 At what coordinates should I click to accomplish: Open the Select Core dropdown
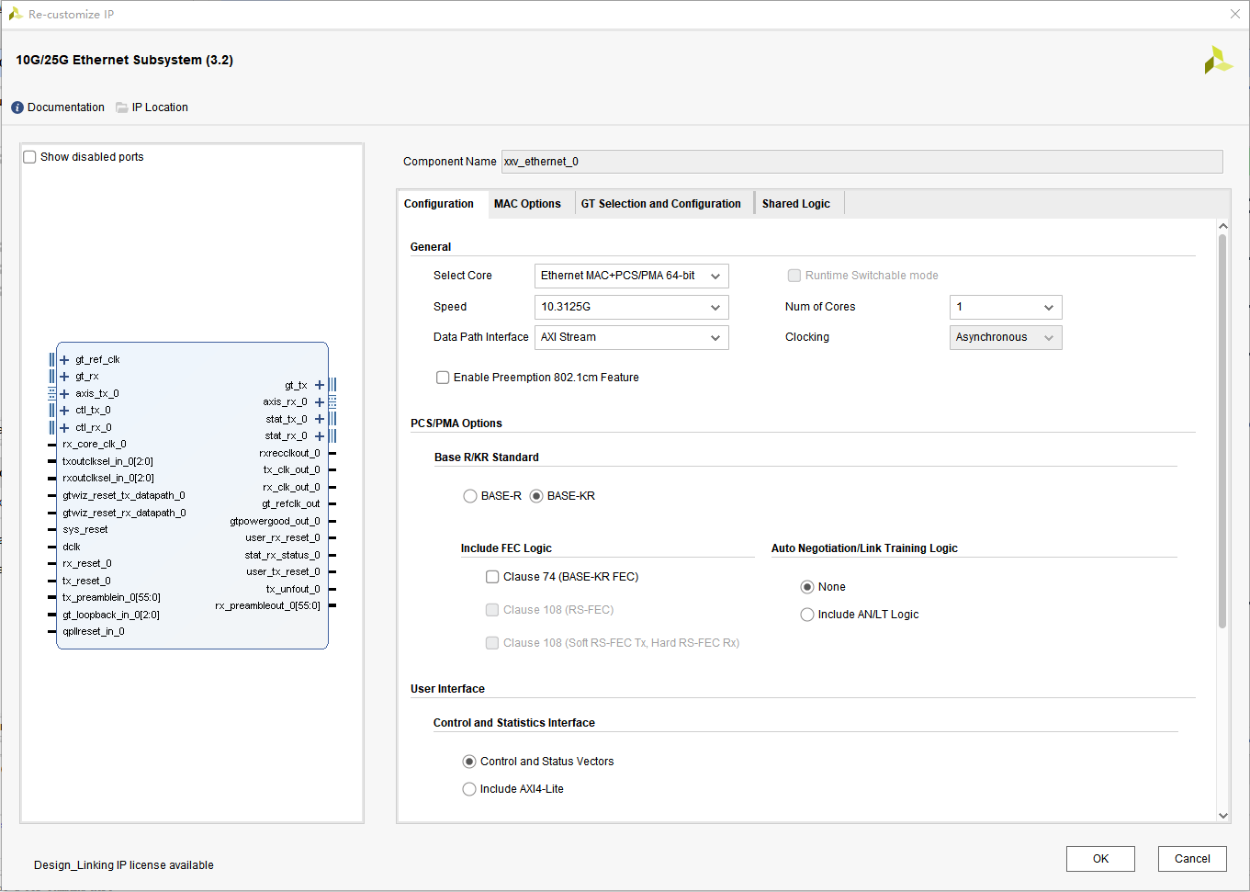[x=631, y=276]
